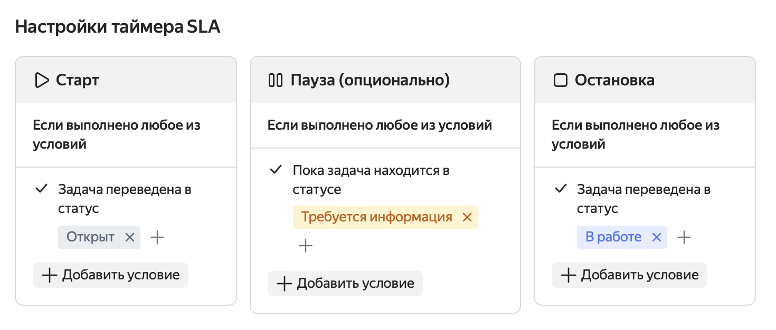Viewport: 776px width, 330px height.
Task: Click the checkmark beside 'Пока задача находится в статусе'
Action: tap(276, 170)
